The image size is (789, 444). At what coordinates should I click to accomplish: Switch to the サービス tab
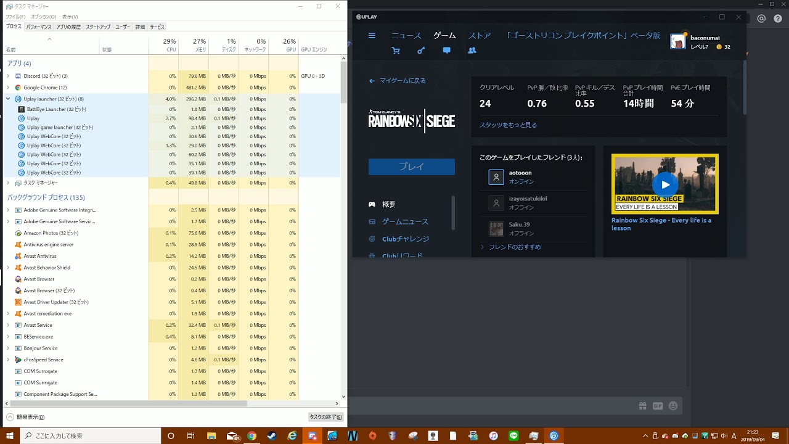[x=157, y=27]
